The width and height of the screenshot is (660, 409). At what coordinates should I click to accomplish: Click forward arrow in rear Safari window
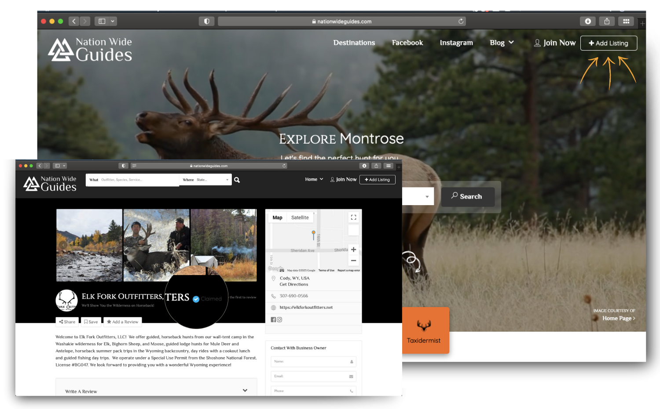click(x=85, y=21)
